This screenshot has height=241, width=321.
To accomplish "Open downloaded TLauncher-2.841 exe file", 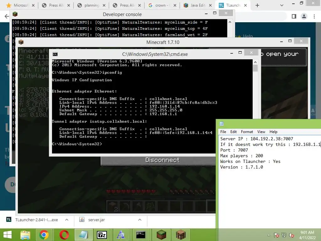I will point(36,220).
